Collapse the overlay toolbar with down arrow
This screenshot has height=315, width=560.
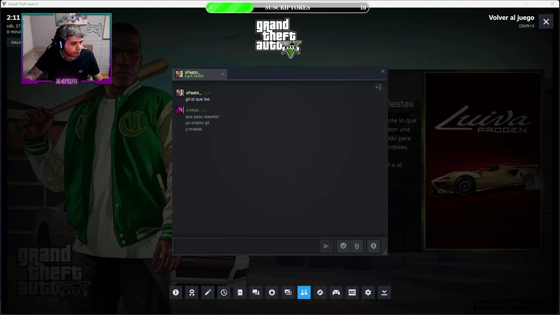[384, 292]
